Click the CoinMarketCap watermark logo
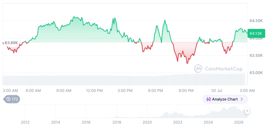Screen dimensions: 270x126 pos(198,68)
